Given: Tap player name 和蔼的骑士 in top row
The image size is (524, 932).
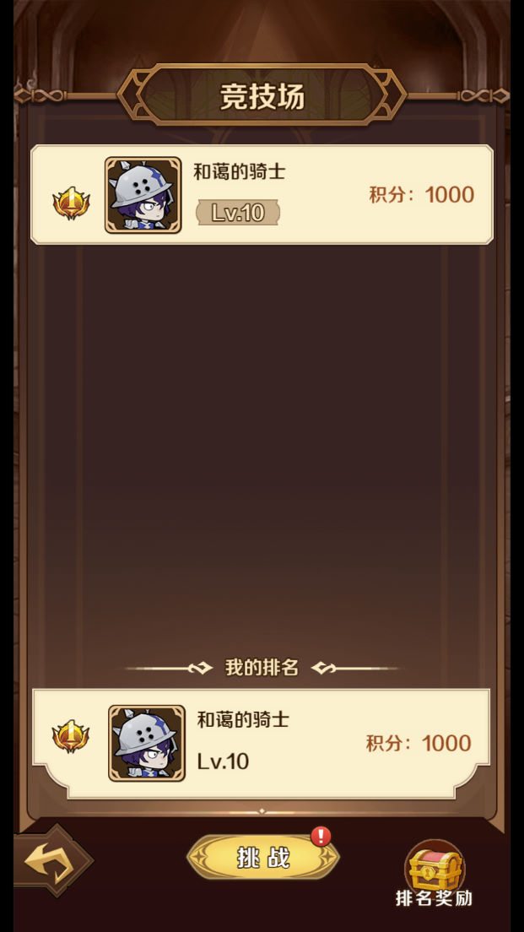Looking at the screenshot, I should tap(240, 172).
